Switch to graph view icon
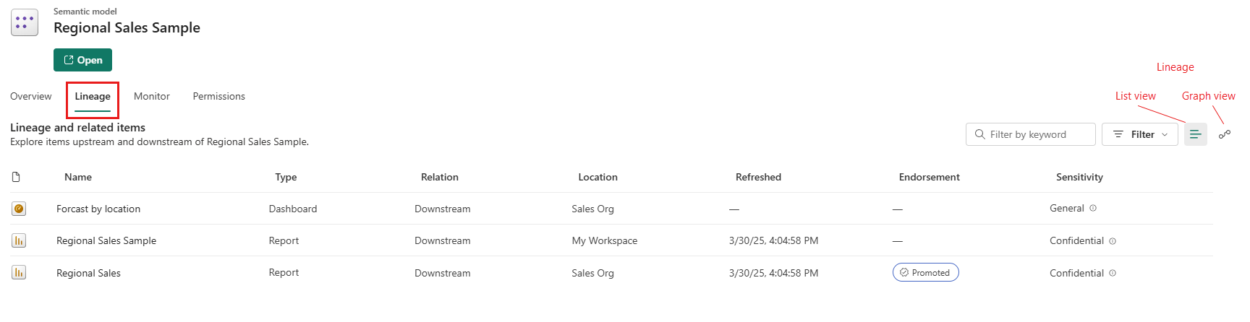The height and width of the screenshot is (322, 1250). (1224, 134)
